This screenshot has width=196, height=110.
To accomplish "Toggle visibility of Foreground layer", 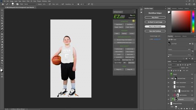I will click(x=168, y=99).
